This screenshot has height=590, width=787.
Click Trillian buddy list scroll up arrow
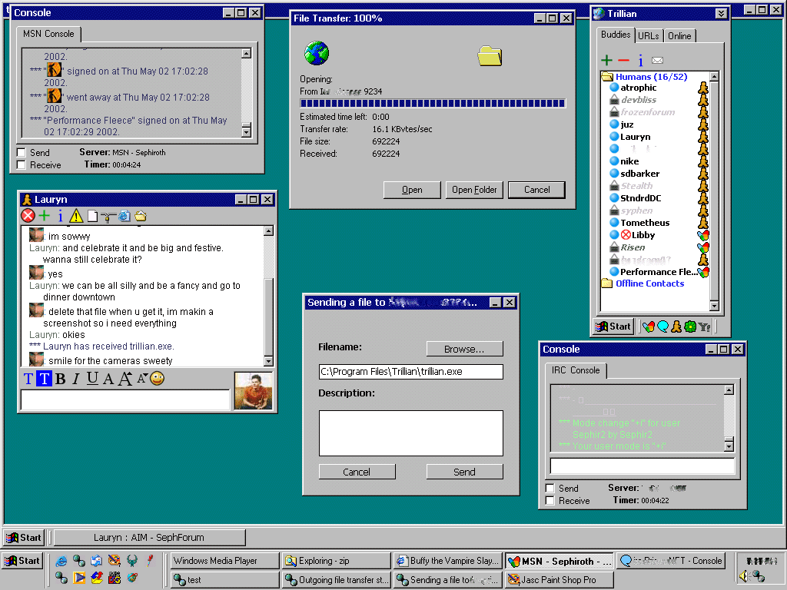coord(714,77)
